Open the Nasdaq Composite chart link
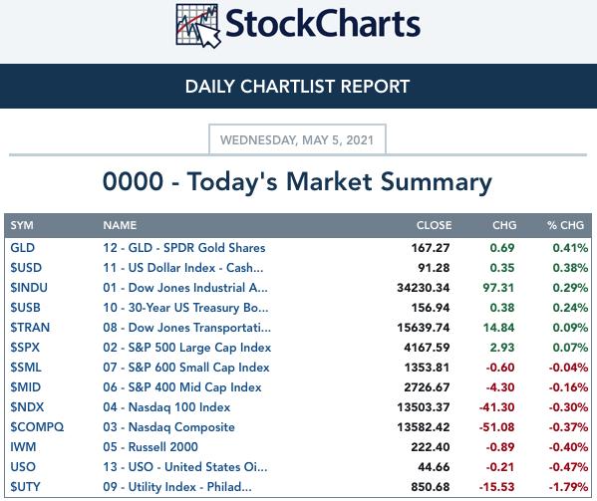The width and height of the screenshot is (597, 501). (x=168, y=427)
